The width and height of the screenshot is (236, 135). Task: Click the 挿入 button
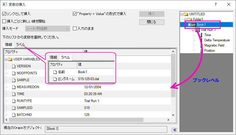click(x=152, y=14)
